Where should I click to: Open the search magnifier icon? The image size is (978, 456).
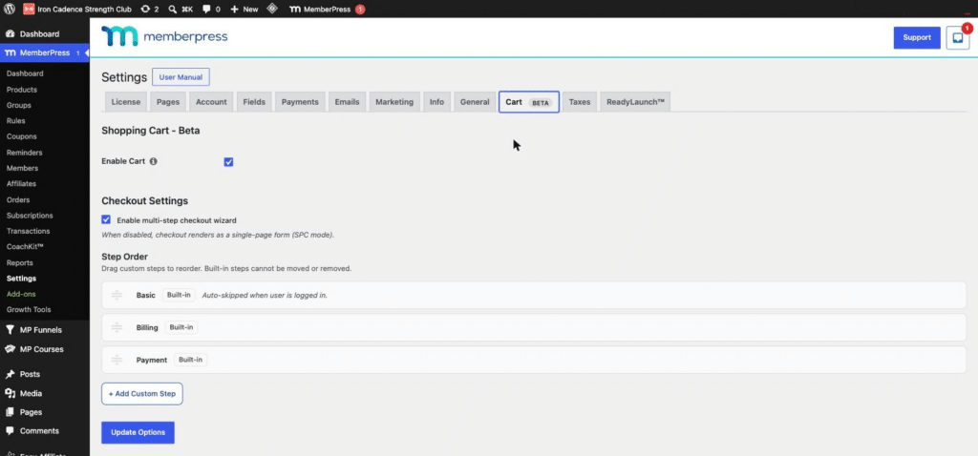[173, 10]
